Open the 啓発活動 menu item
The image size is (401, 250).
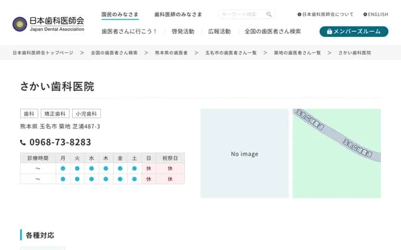pos(183,31)
